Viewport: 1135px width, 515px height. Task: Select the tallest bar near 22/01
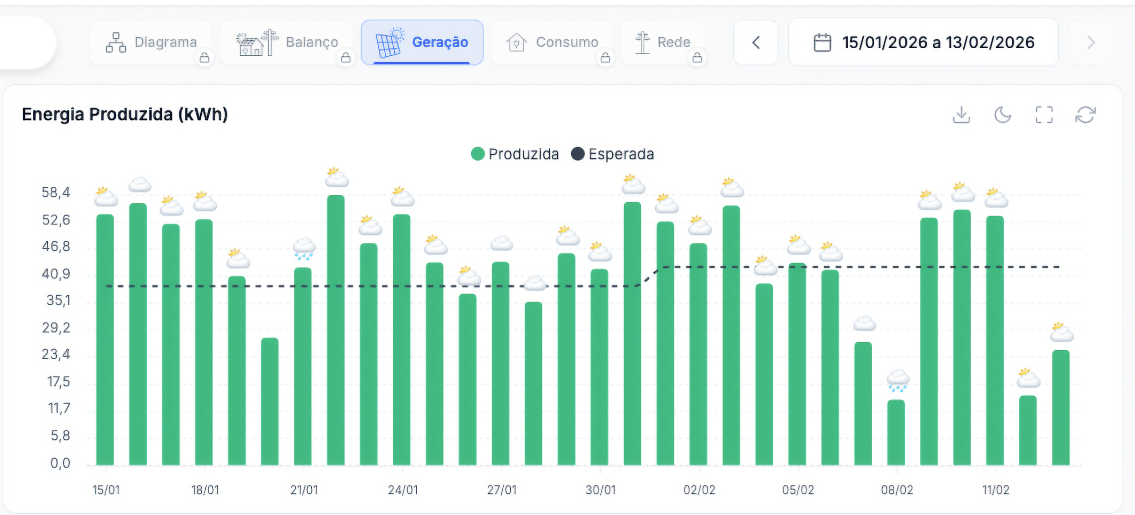pyautogui.click(x=336, y=332)
